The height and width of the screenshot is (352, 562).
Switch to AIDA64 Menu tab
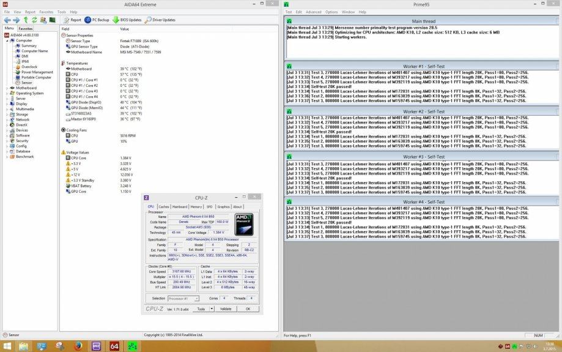coord(9,28)
